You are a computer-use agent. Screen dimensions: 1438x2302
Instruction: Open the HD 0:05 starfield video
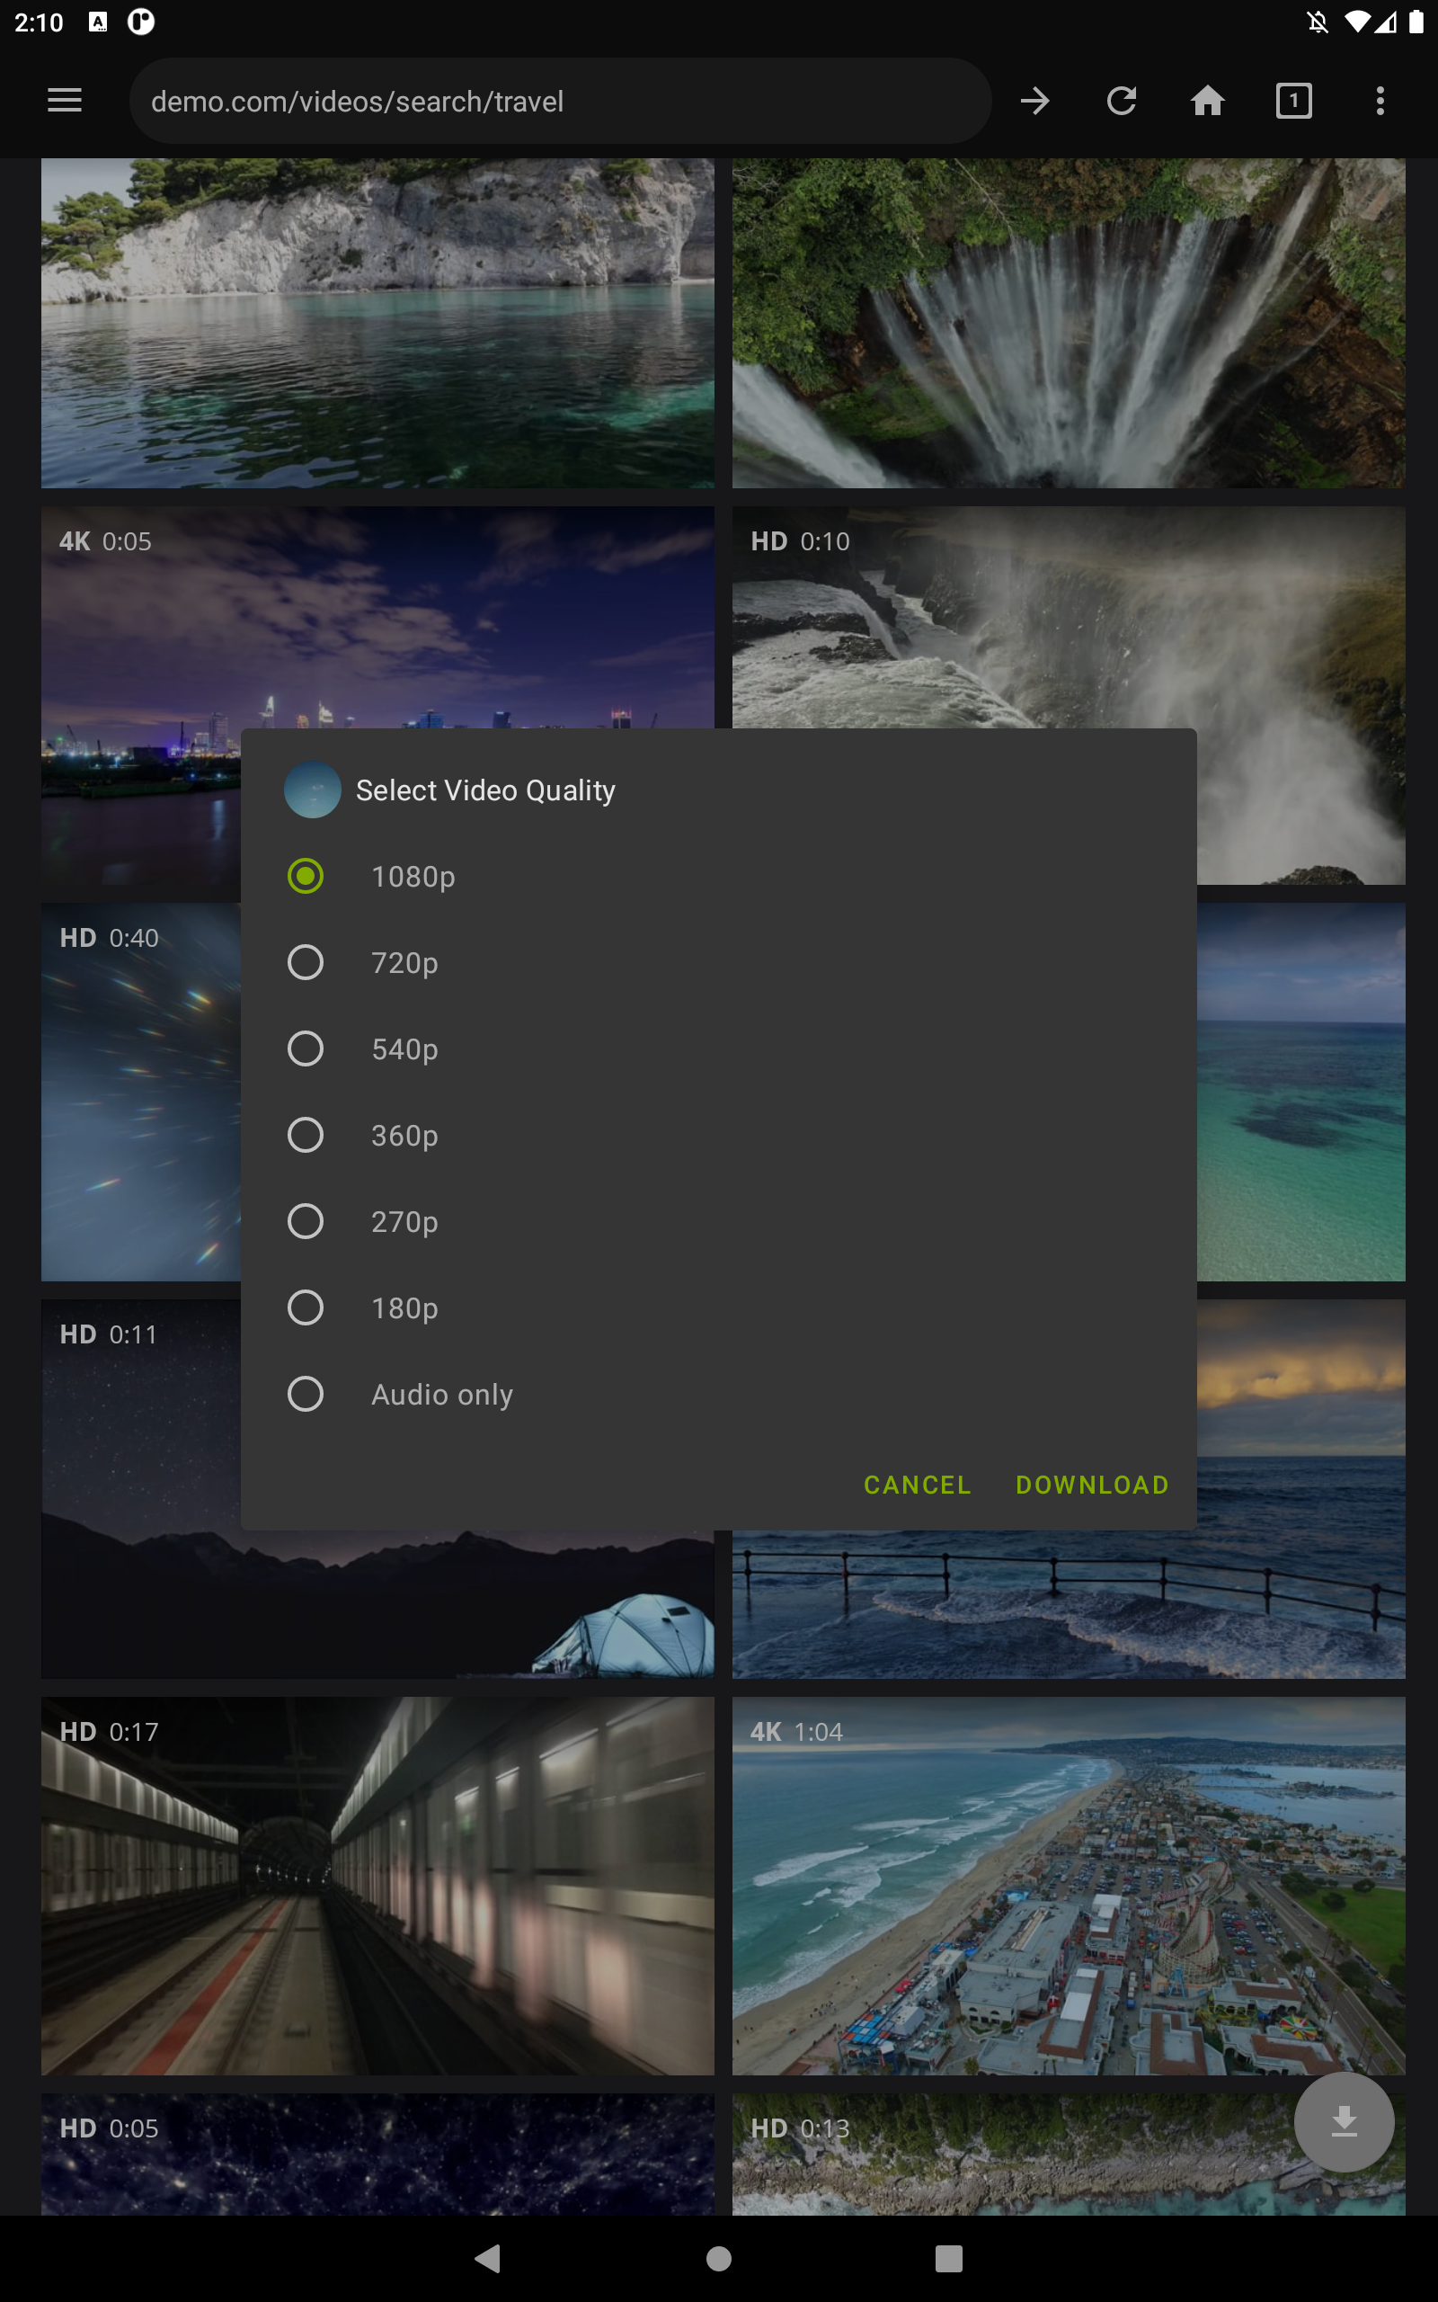click(x=377, y=2153)
